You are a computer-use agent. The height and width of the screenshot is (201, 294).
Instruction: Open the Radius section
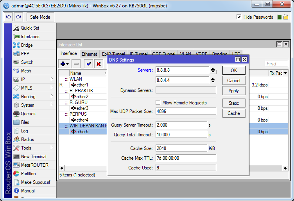click(x=34, y=139)
